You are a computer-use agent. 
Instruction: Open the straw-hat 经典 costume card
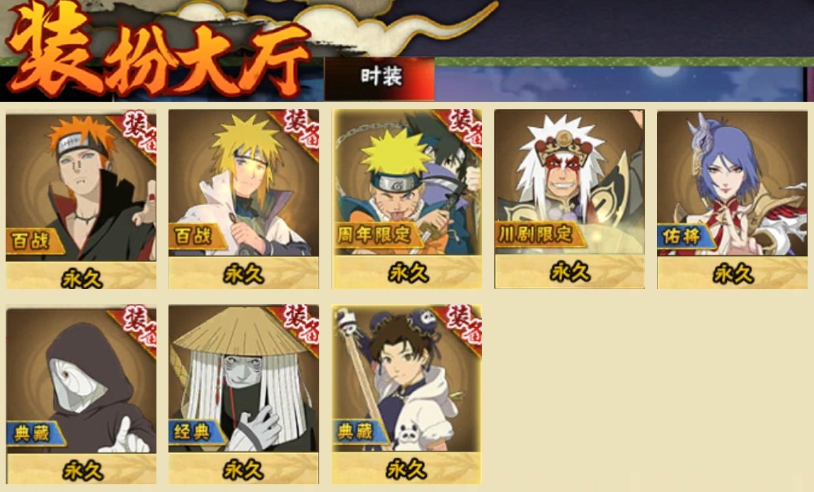tap(243, 394)
